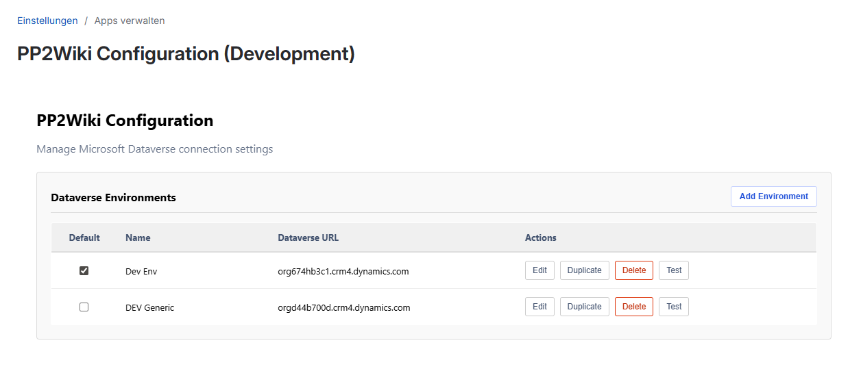This screenshot has height=371, width=861.
Task: Edit the Dev Env environment
Action: tap(539, 270)
